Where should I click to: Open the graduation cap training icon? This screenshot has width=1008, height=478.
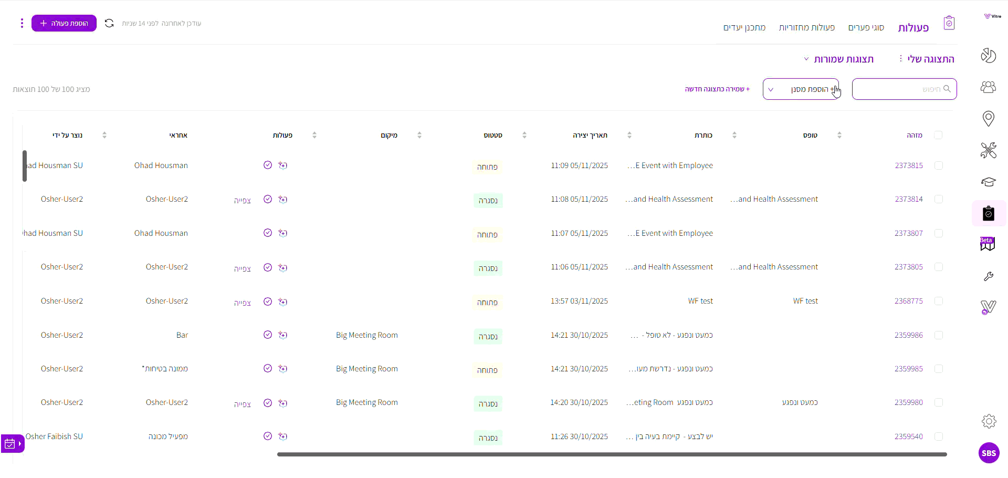(989, 182)
